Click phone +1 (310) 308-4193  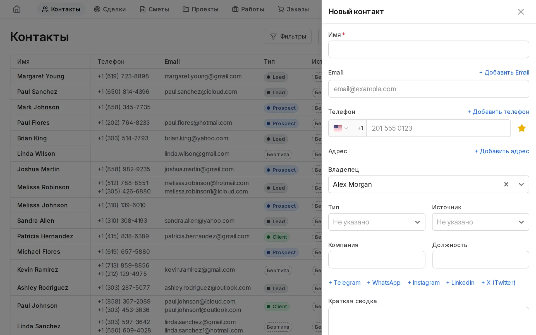(122, 221)
